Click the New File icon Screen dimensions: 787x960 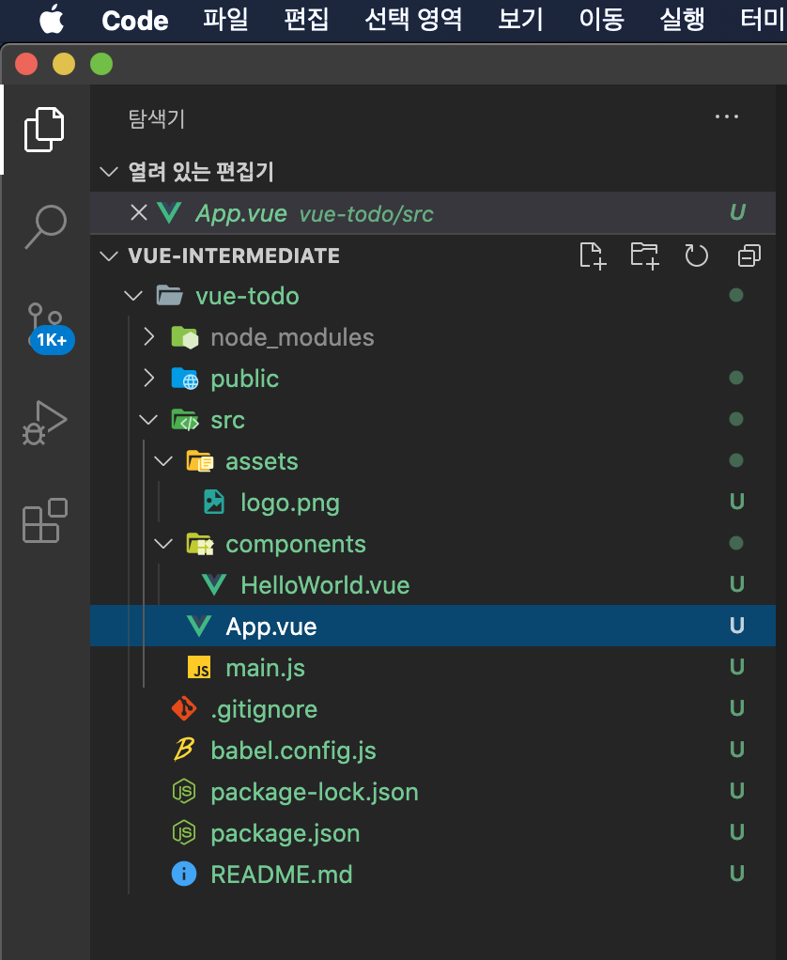tap(593, 255)
